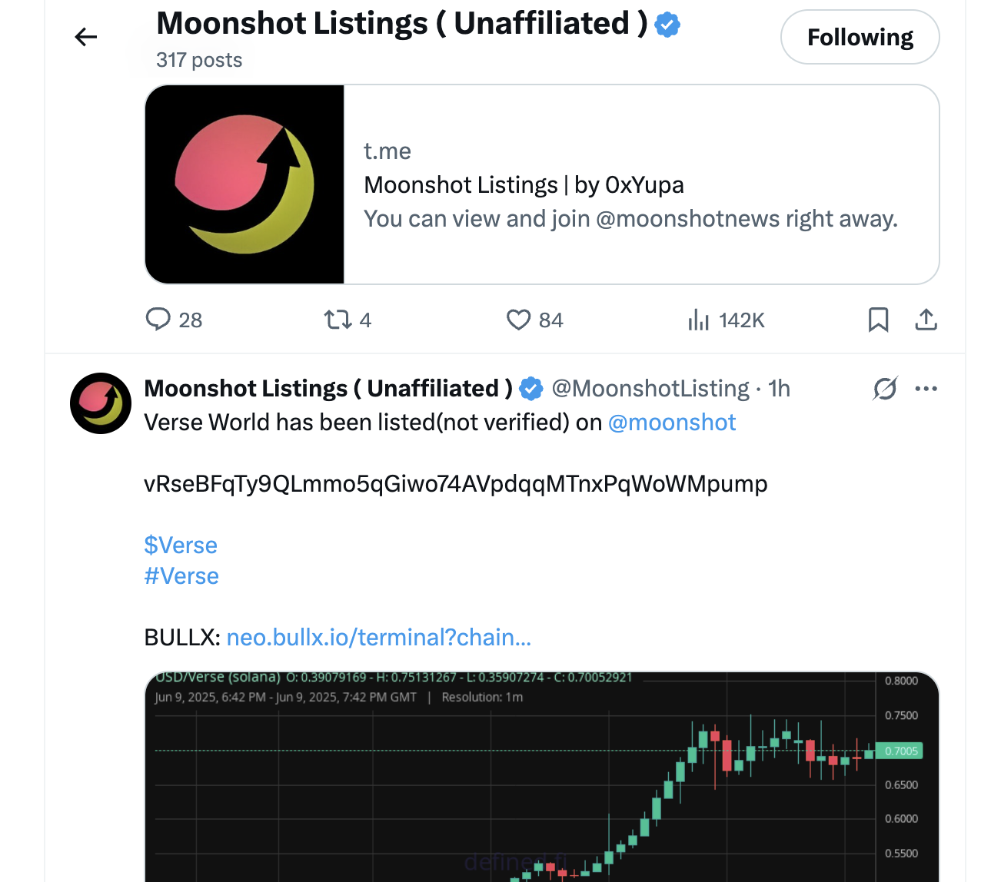
Task: Open the Verse price chart image
Action: click(x=541, y=778)
